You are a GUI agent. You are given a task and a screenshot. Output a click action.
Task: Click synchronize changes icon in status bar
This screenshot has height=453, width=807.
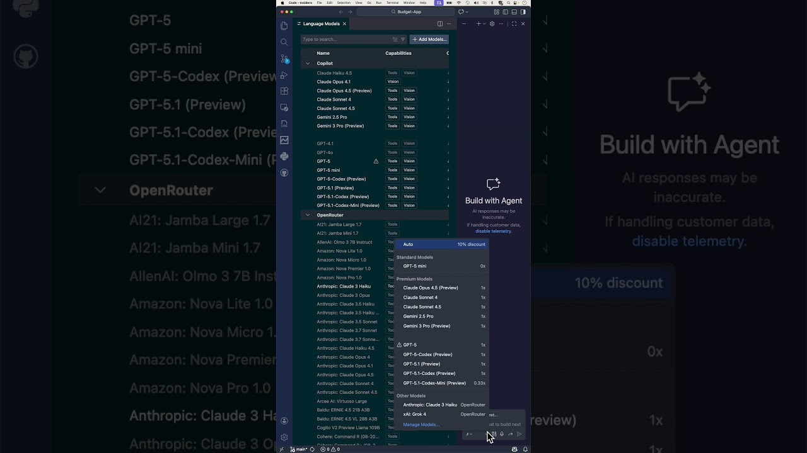[x=312, y=449]
